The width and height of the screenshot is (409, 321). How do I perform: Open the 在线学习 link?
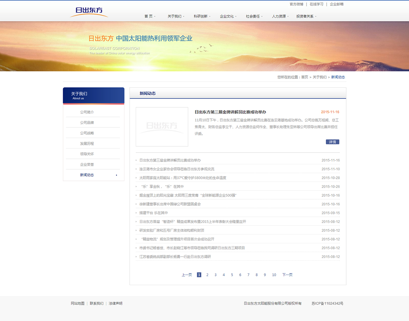click(316, 4)
